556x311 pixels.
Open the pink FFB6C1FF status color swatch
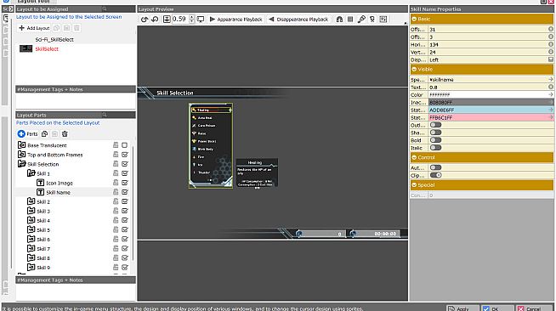491,117
